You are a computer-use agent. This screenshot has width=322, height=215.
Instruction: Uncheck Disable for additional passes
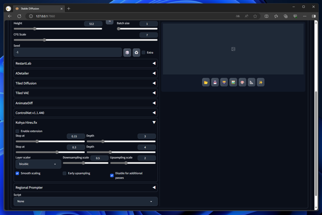point(112,175)
